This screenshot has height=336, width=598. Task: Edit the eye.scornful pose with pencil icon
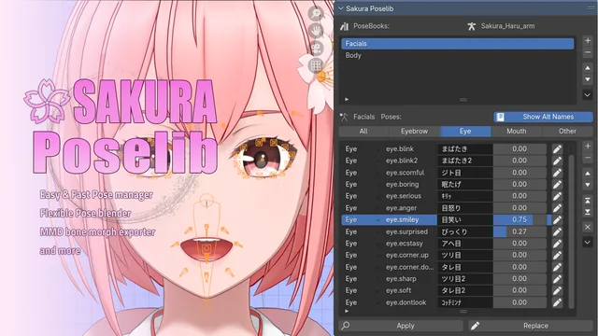coord(557,173)
